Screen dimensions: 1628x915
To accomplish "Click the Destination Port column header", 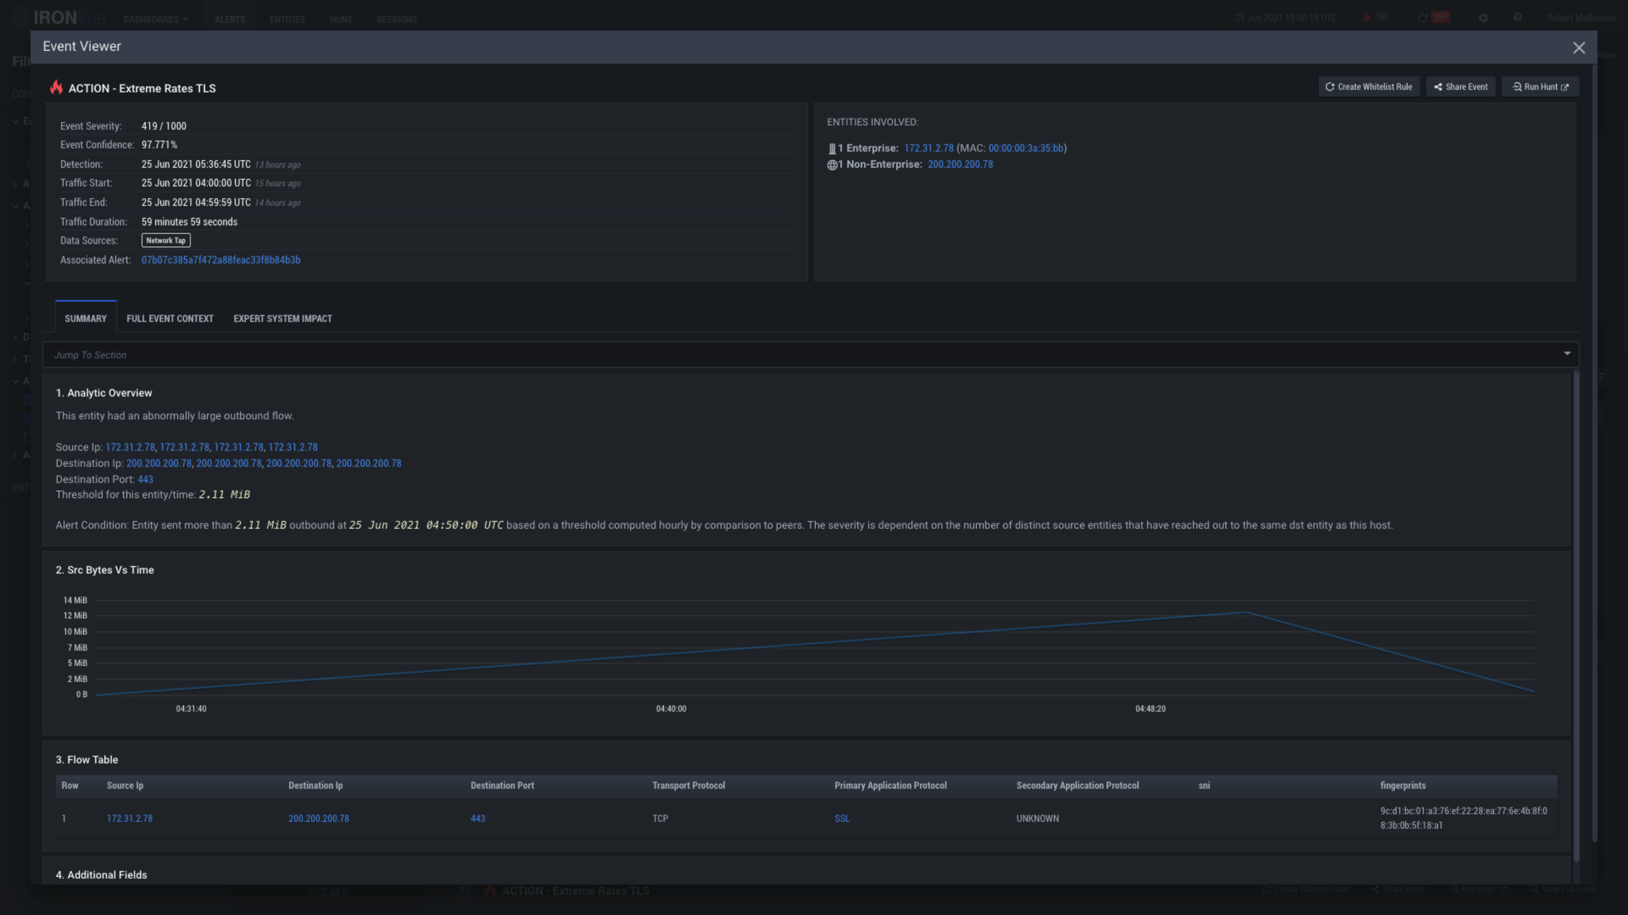I will [502, 786].
